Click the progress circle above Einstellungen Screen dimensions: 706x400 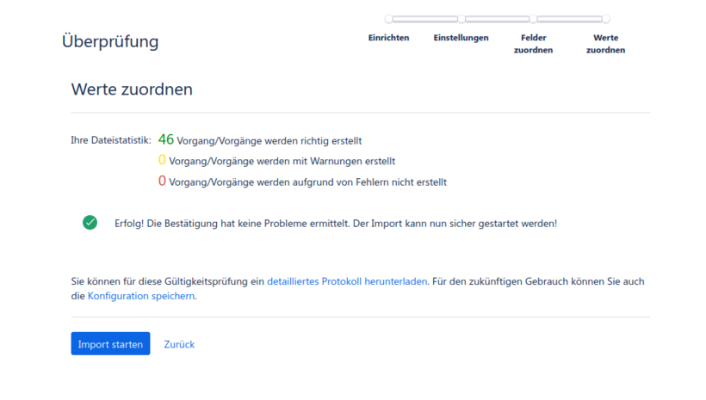461,19
